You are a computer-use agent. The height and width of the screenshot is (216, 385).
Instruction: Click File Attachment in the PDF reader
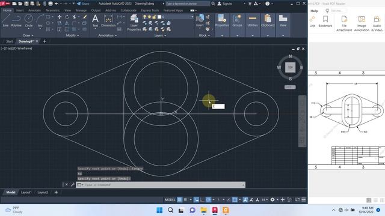click(x=344, y=23)
